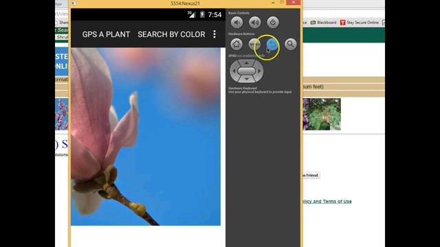Screen dimensions: 440x247
Task: Push the DPAD right arrow
Action: click(259, 71)
